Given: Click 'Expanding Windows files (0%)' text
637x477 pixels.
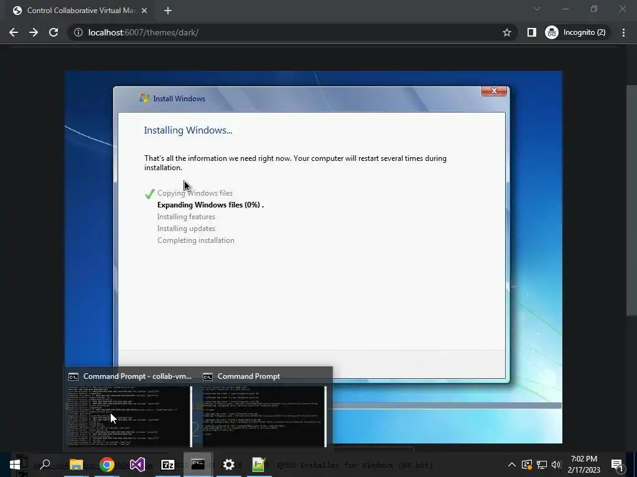Looking at the screenshot, I should point(209,205).
